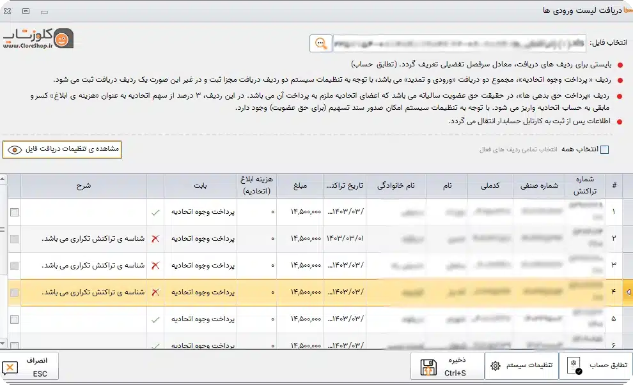The image size is (633, 385).
Task: Sort by the مبلغ column header
Action: [x=300, y=185]
